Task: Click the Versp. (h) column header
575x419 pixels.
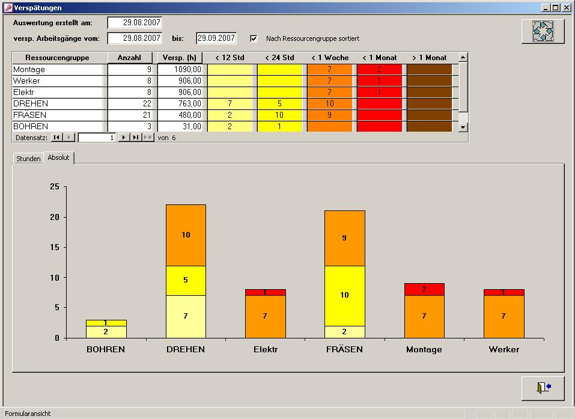Action: tap(180, 58)
